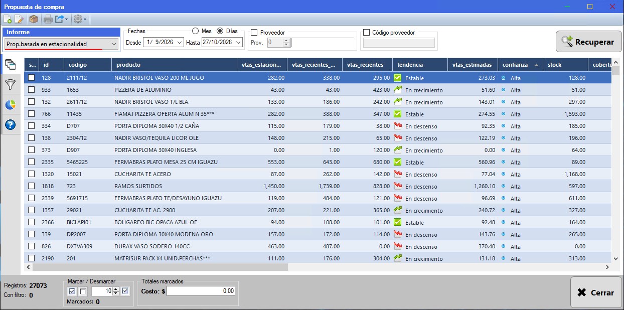Open the gear settings toolbar icon
The height and width of the screenshot is (310, 624).
click(78, 20)
